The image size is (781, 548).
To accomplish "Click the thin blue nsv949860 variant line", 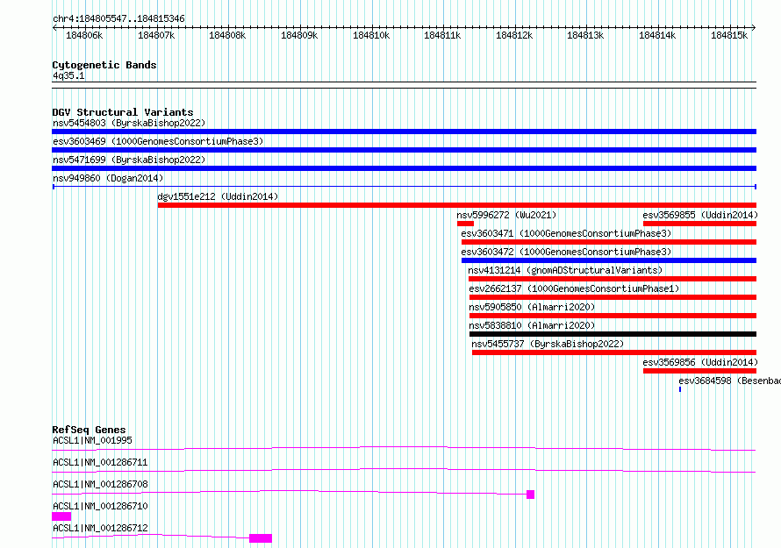I will click(x=404, y=187).
